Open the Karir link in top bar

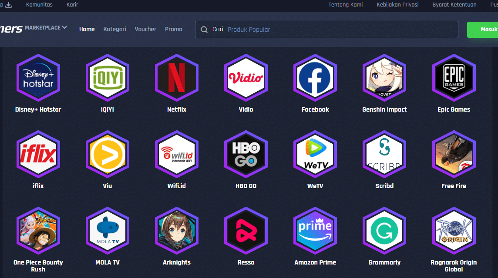(x=72, y=5)
